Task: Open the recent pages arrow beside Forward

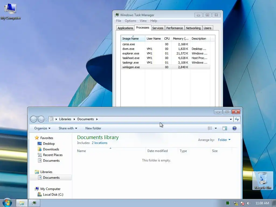Action: pyautogui.click(x=46, y=119)
